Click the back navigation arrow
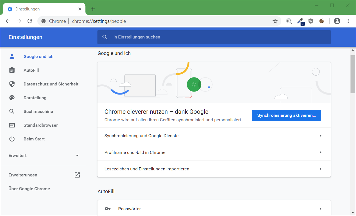The image size is (356, 216). coord(8,21)
